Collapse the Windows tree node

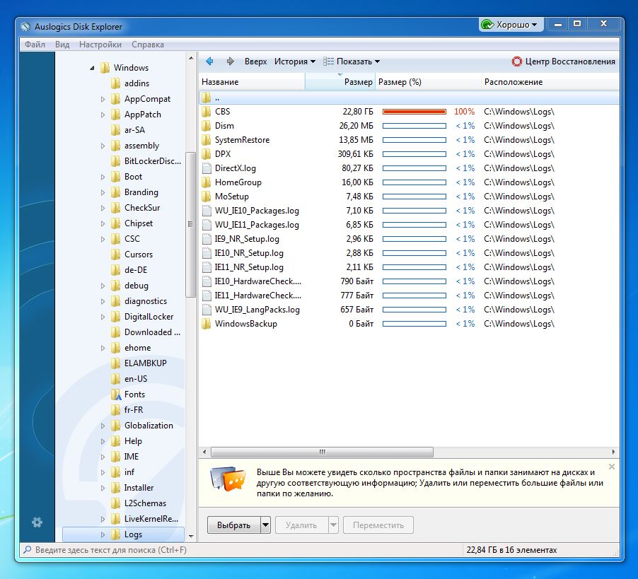click(x=93, y=68)
